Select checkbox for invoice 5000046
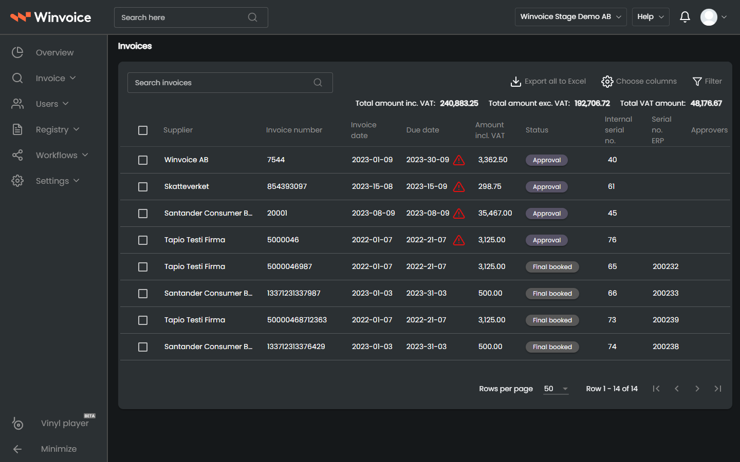The width and height of the screenshot is (740, 462). coord(143,240)
